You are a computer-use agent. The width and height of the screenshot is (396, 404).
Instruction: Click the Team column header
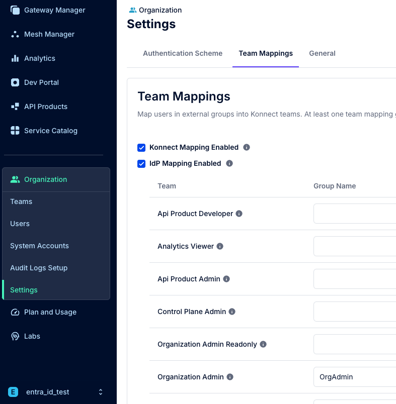167,186
